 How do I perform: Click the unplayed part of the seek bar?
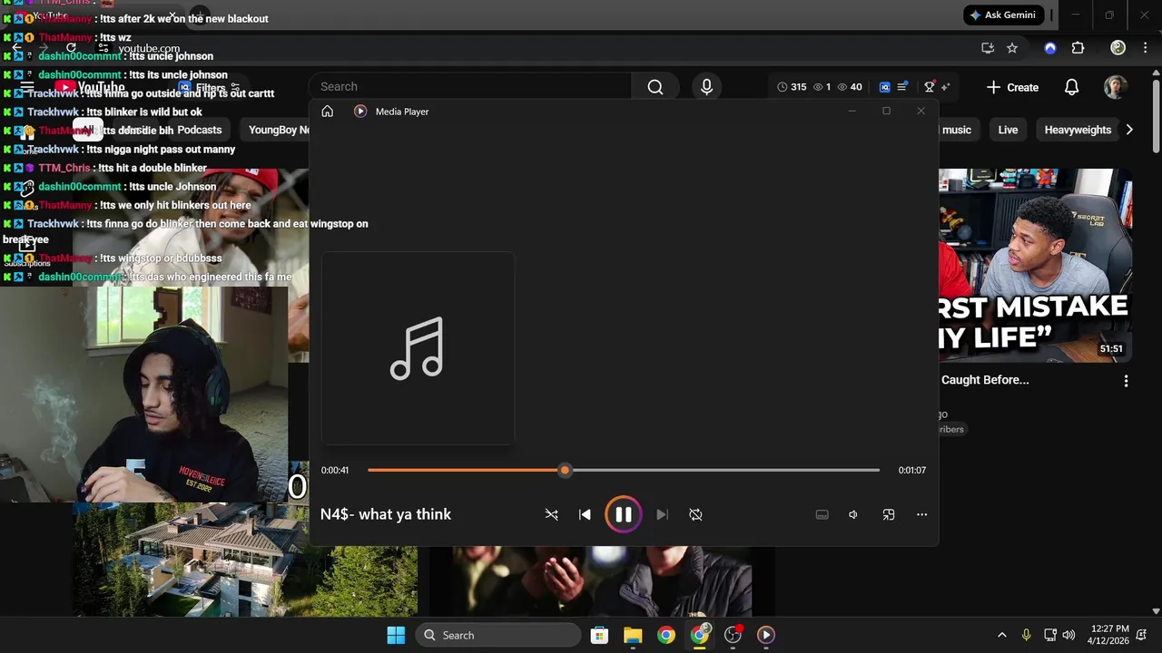click(x=724, y=470)
